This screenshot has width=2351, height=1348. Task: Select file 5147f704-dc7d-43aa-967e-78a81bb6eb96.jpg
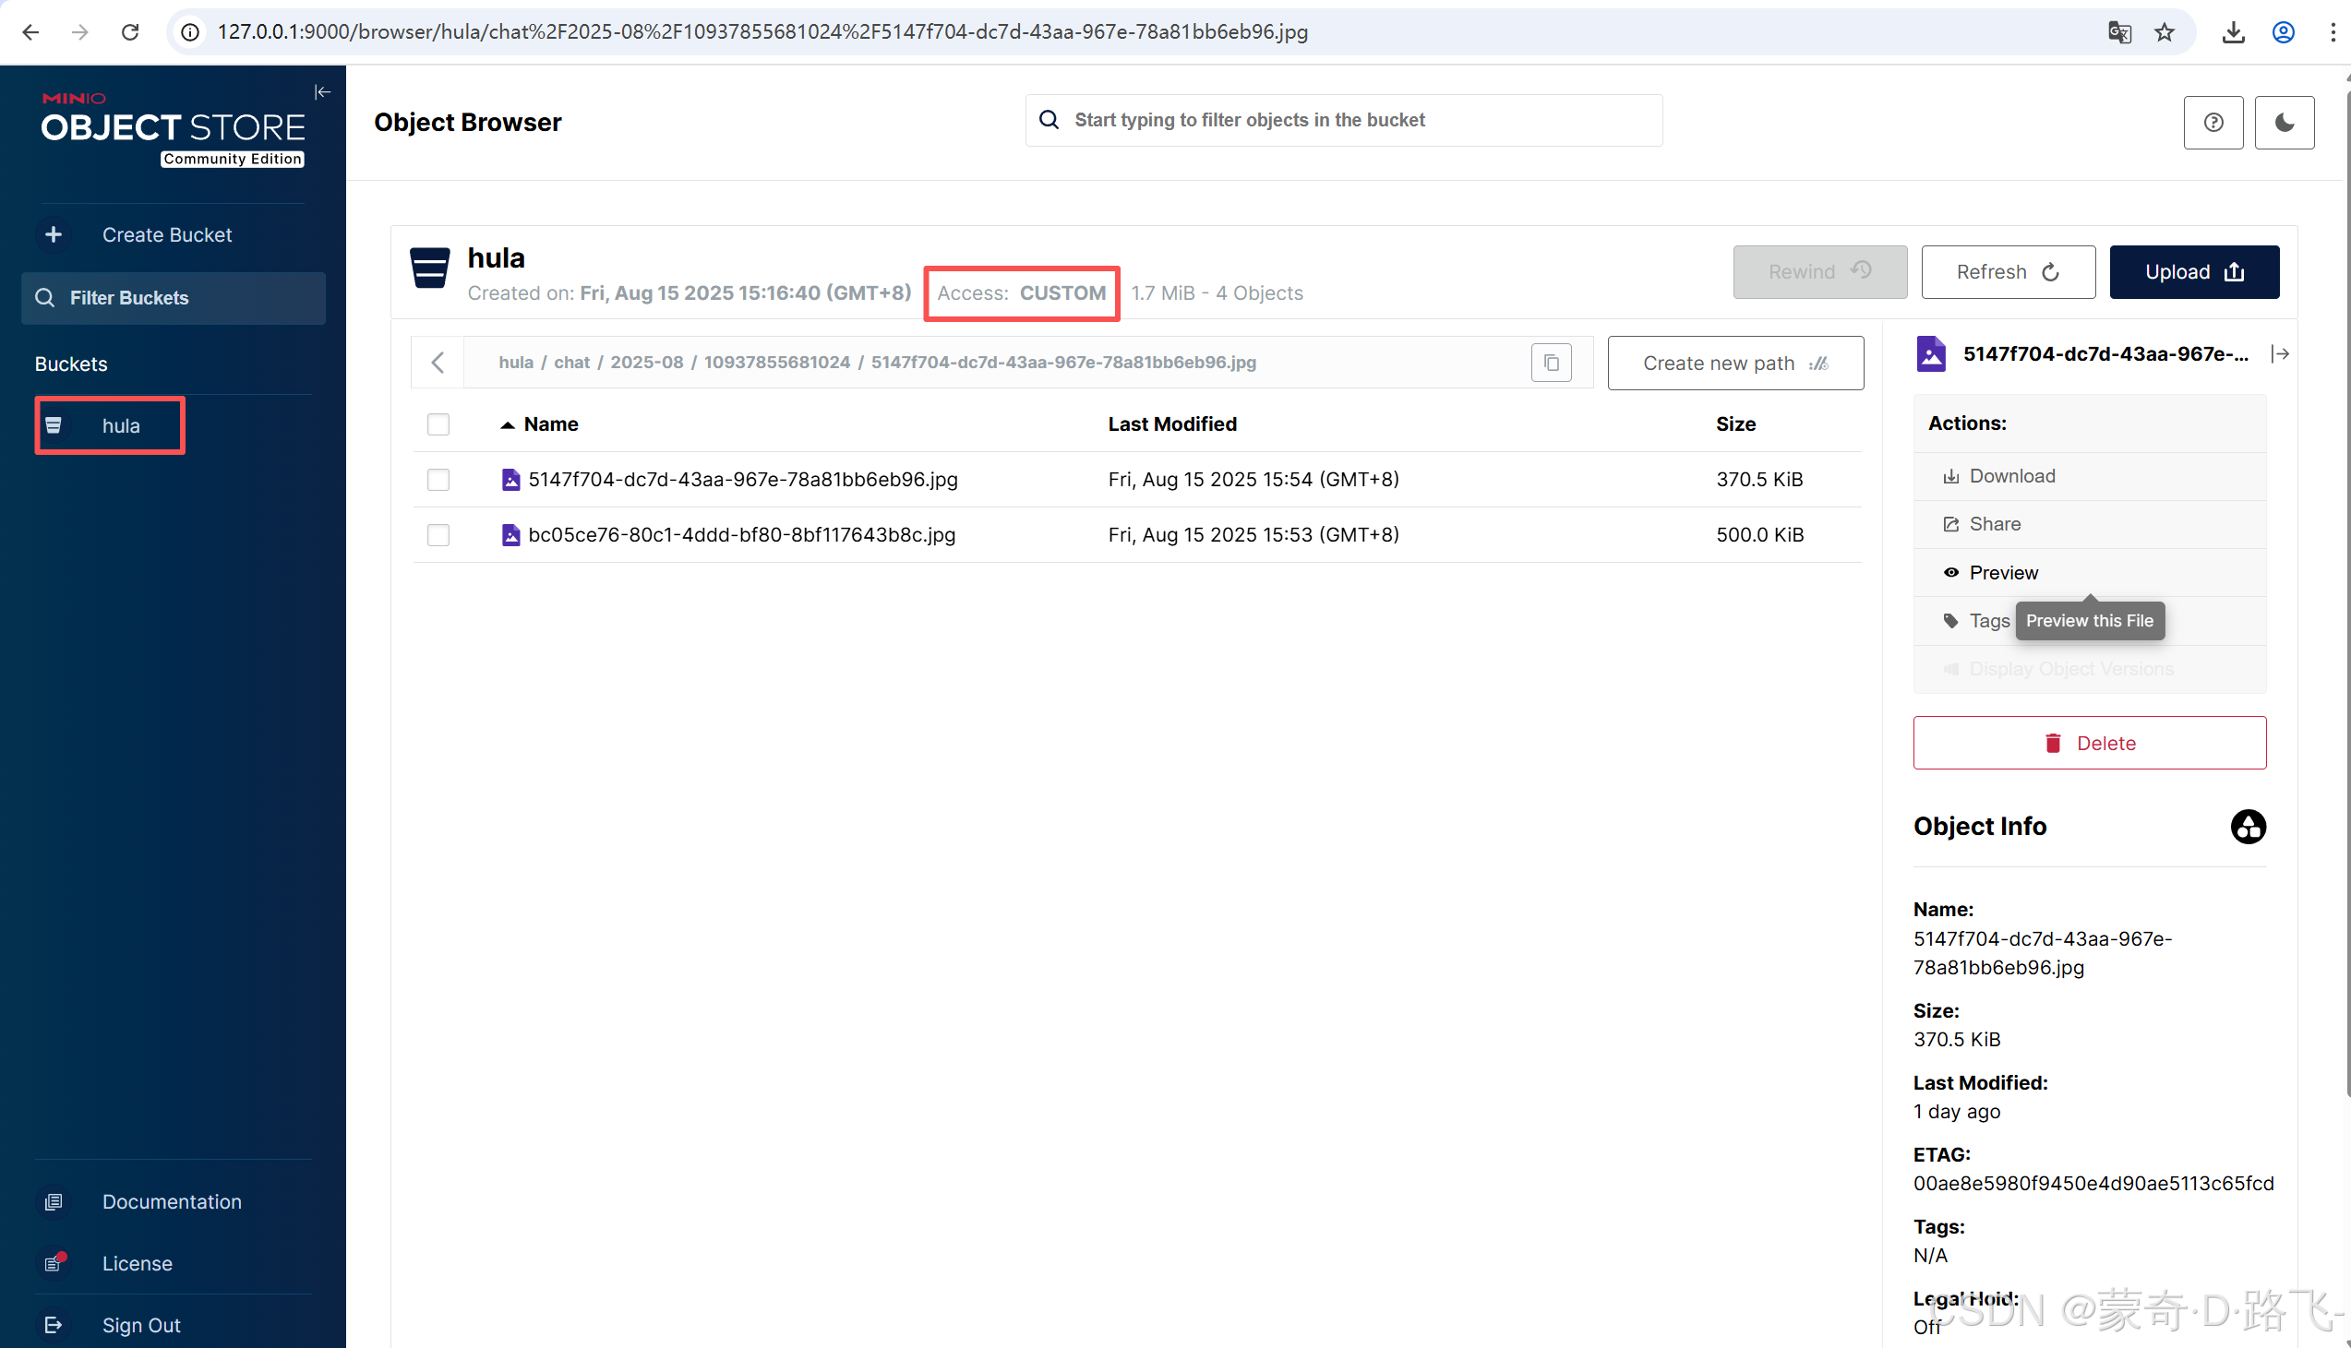(x=743, y=480)
